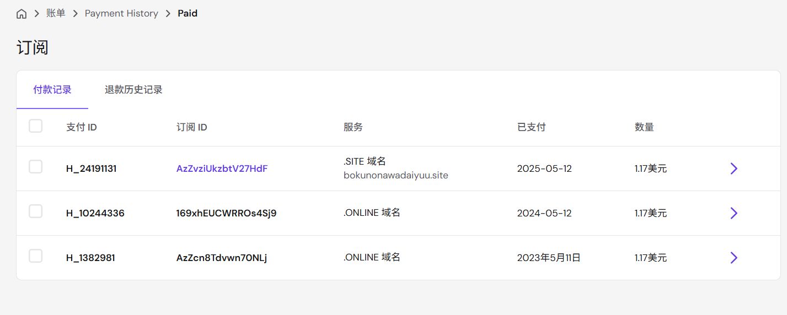Click payment ID H_24191131
The image size is (787, 315).
coord(91,169)
